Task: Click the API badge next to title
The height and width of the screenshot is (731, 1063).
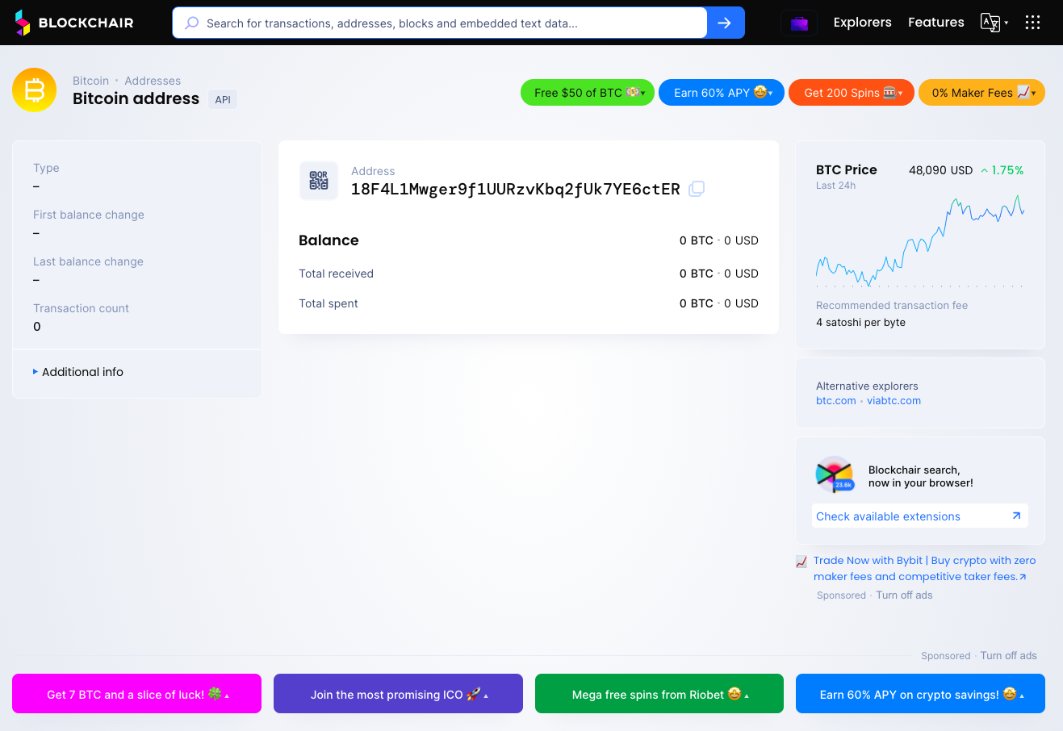Action: [223, 100]
